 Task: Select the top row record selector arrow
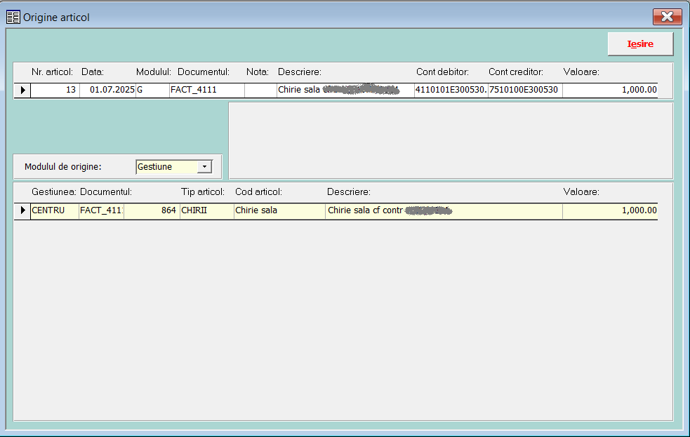click(22, 90)
